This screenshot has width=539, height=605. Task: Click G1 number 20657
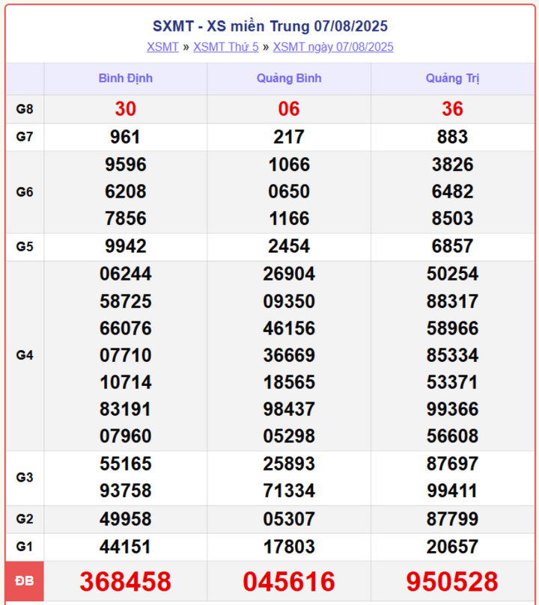point(452,547)
